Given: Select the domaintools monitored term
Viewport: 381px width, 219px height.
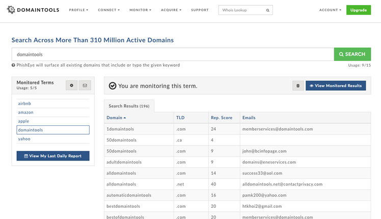Looking at the screenshot, I should [x=53, y=130].
